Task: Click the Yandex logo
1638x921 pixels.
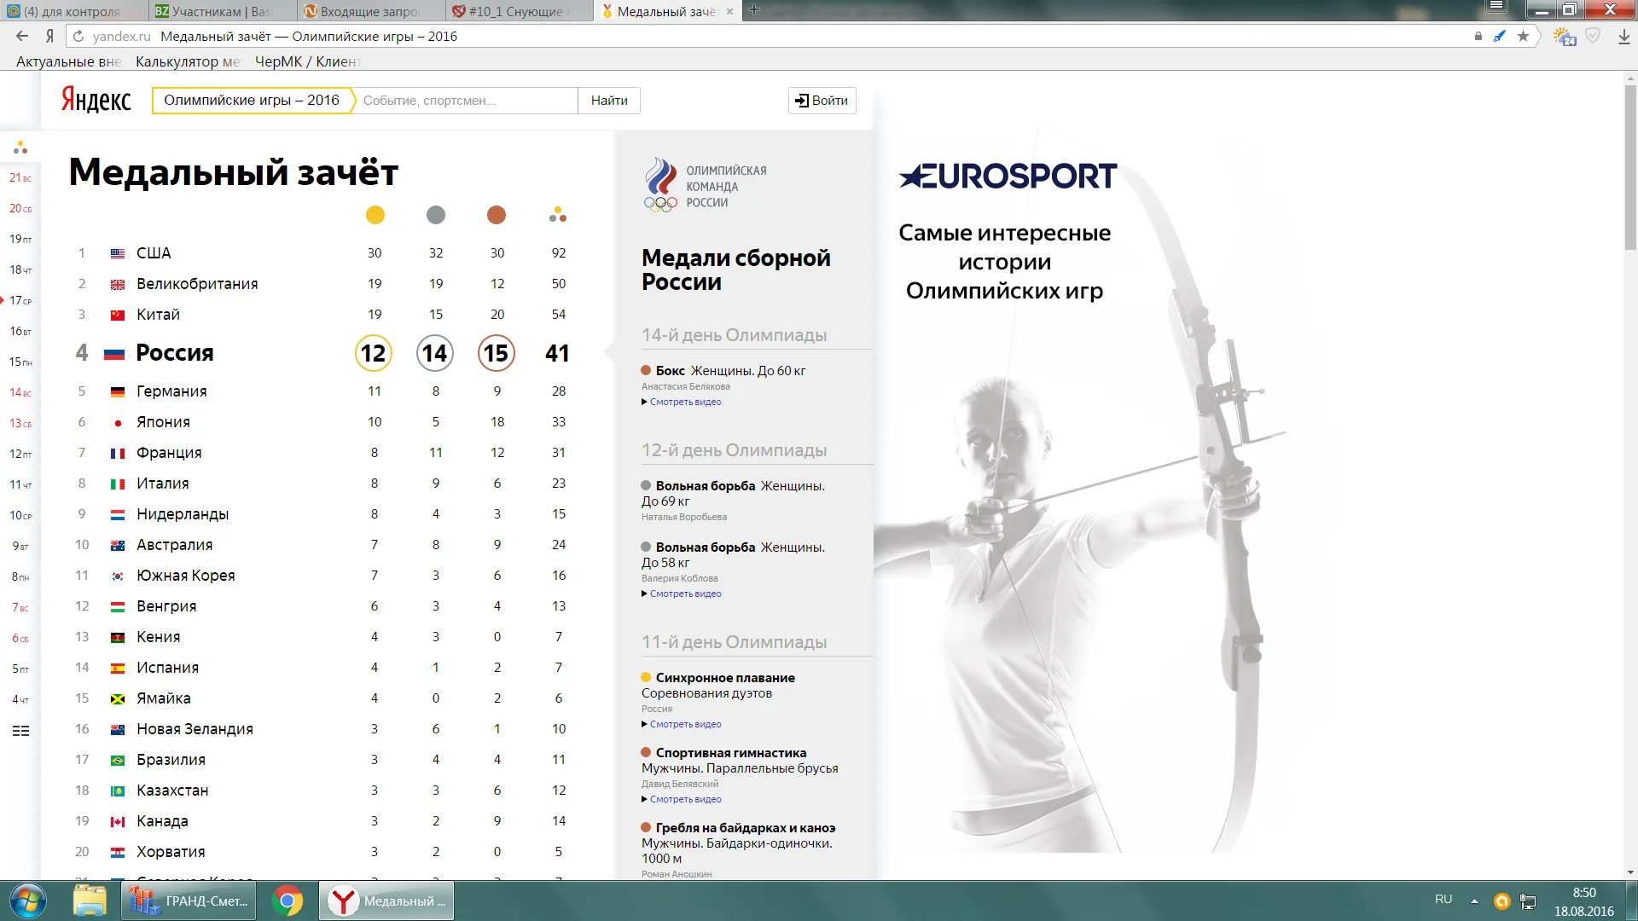Action: coord(96,100)
